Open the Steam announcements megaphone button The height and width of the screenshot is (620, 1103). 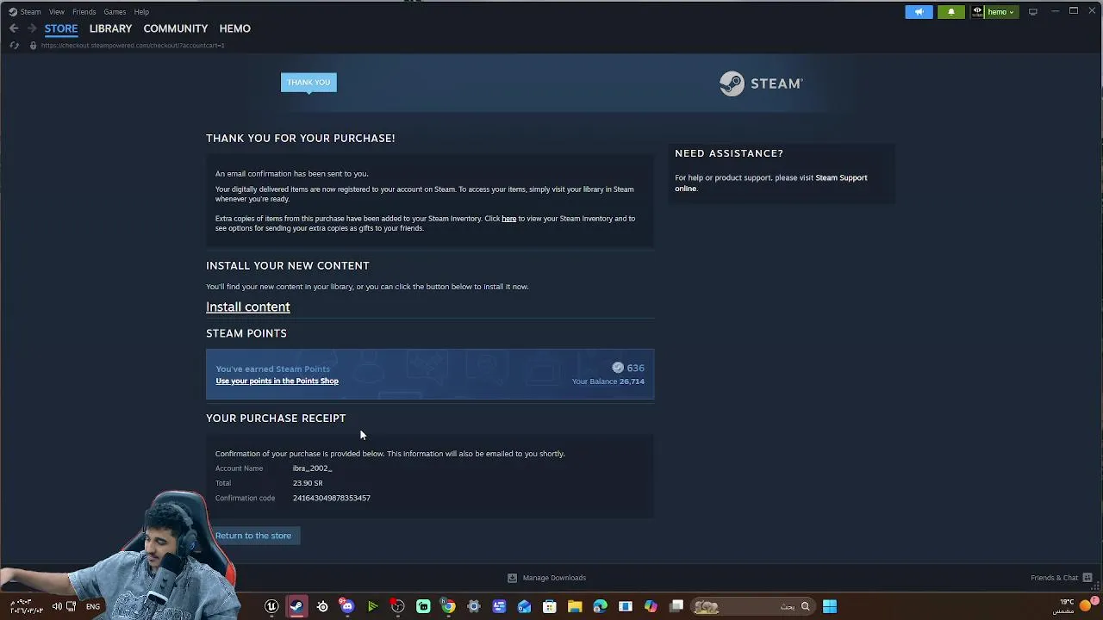tap(919, 12)
